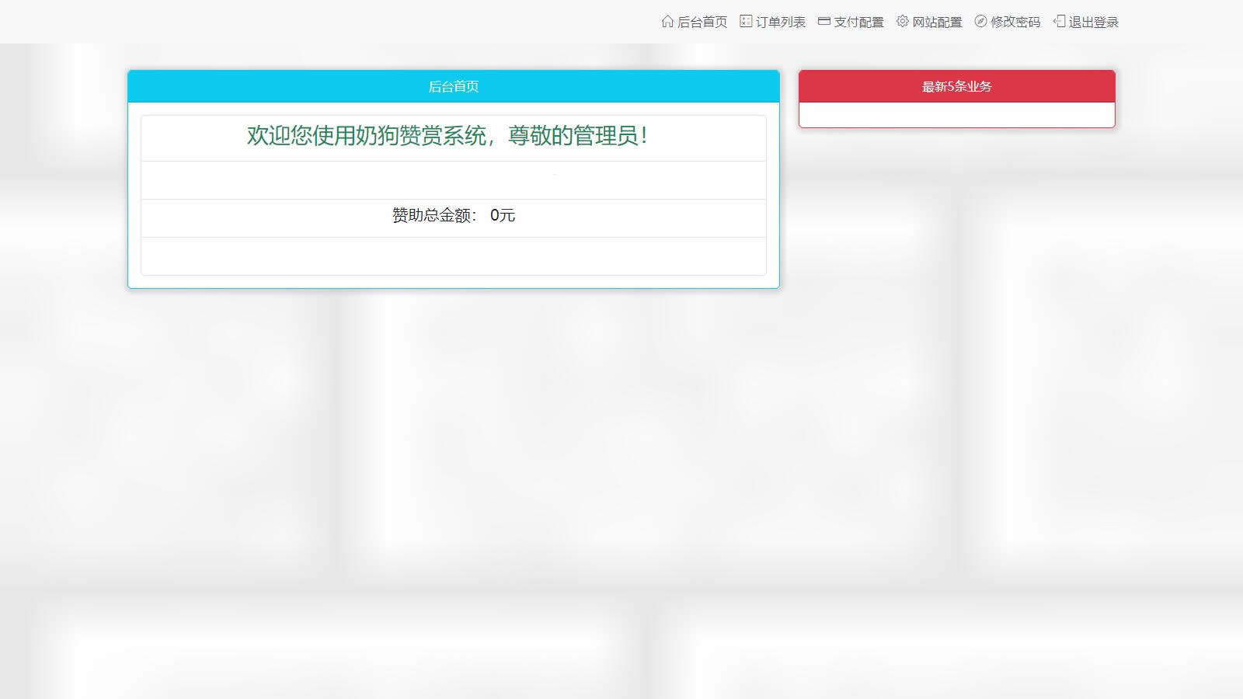Open the 后台首页 nav menu item

(702, 23)
